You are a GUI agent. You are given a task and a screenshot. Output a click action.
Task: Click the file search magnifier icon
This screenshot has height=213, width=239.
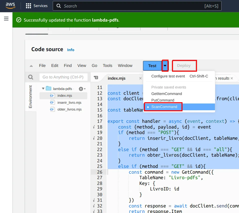tap(31, 77)
